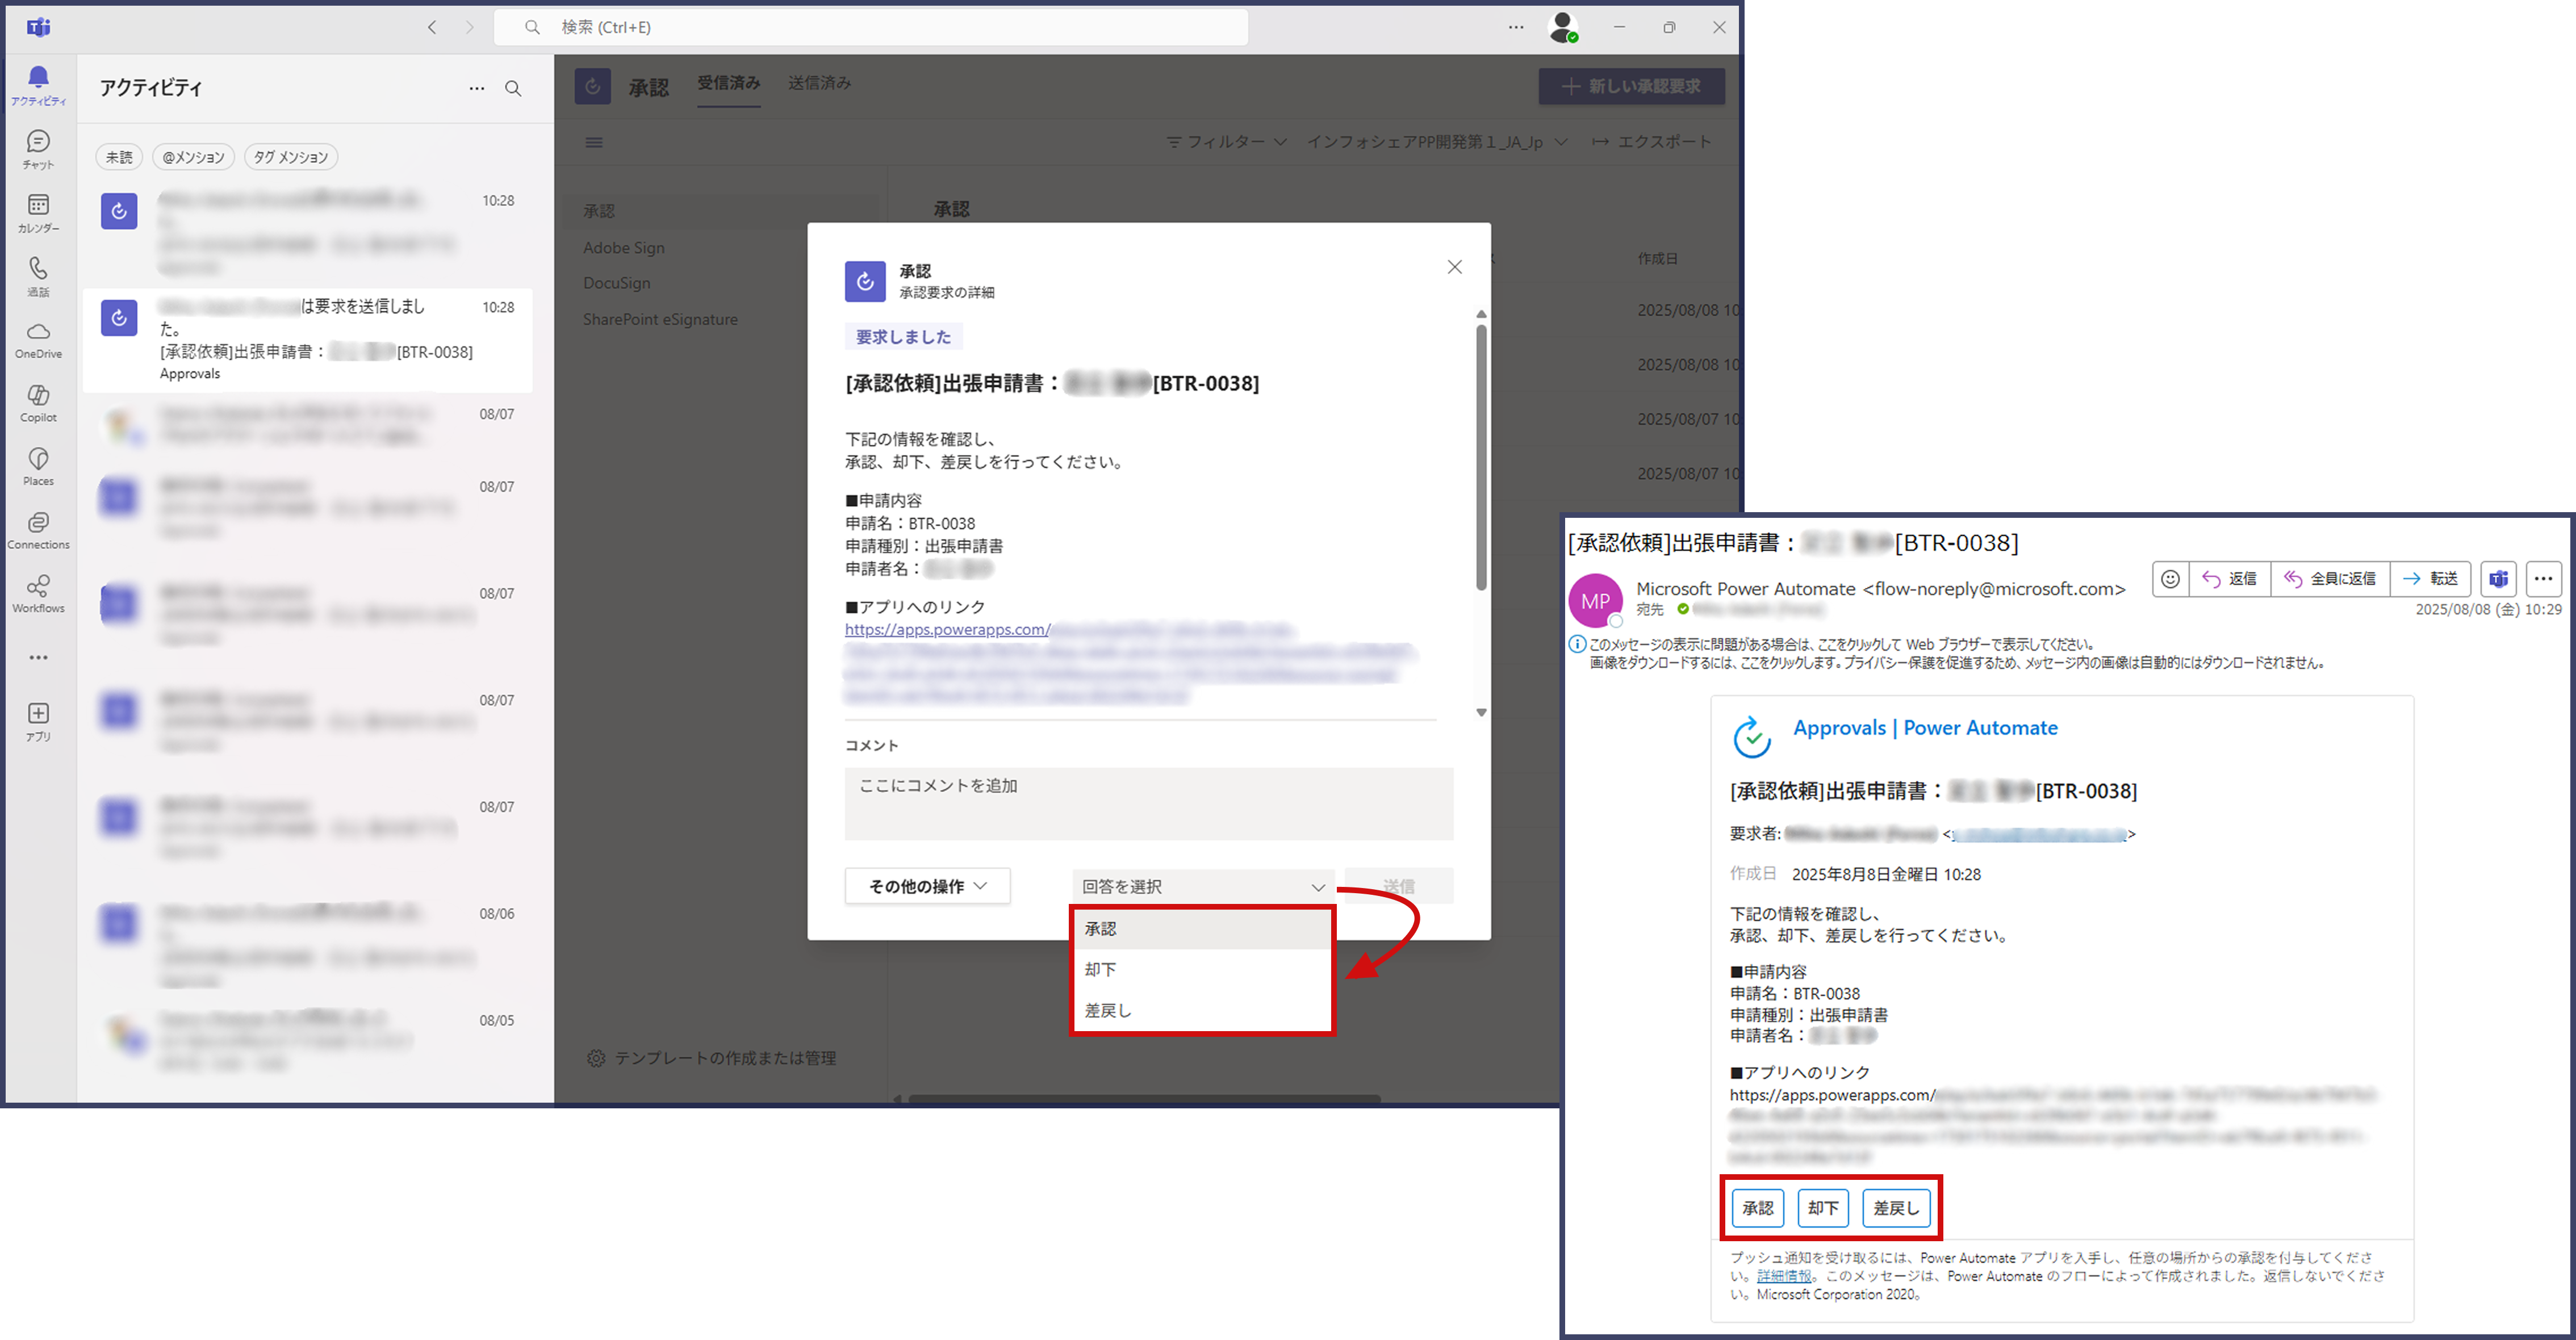The image size is (2576, 1340).
Task: Switch to the 送信済み tab
Action: coord(819,83)
